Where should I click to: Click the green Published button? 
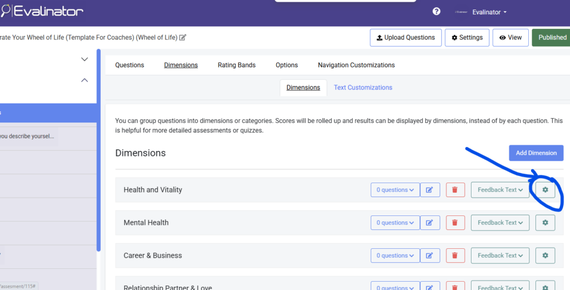point(552,38)
